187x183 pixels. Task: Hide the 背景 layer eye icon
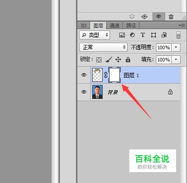(x=84, y=92)
